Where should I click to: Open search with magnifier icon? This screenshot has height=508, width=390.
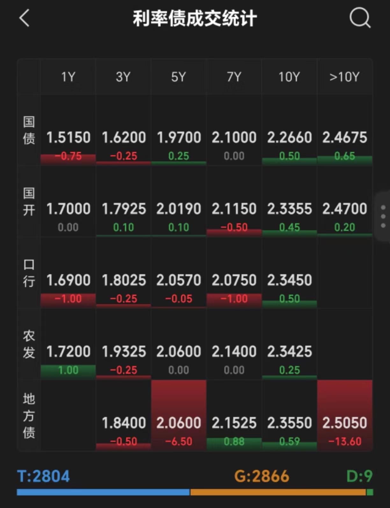tap(360, 18)
